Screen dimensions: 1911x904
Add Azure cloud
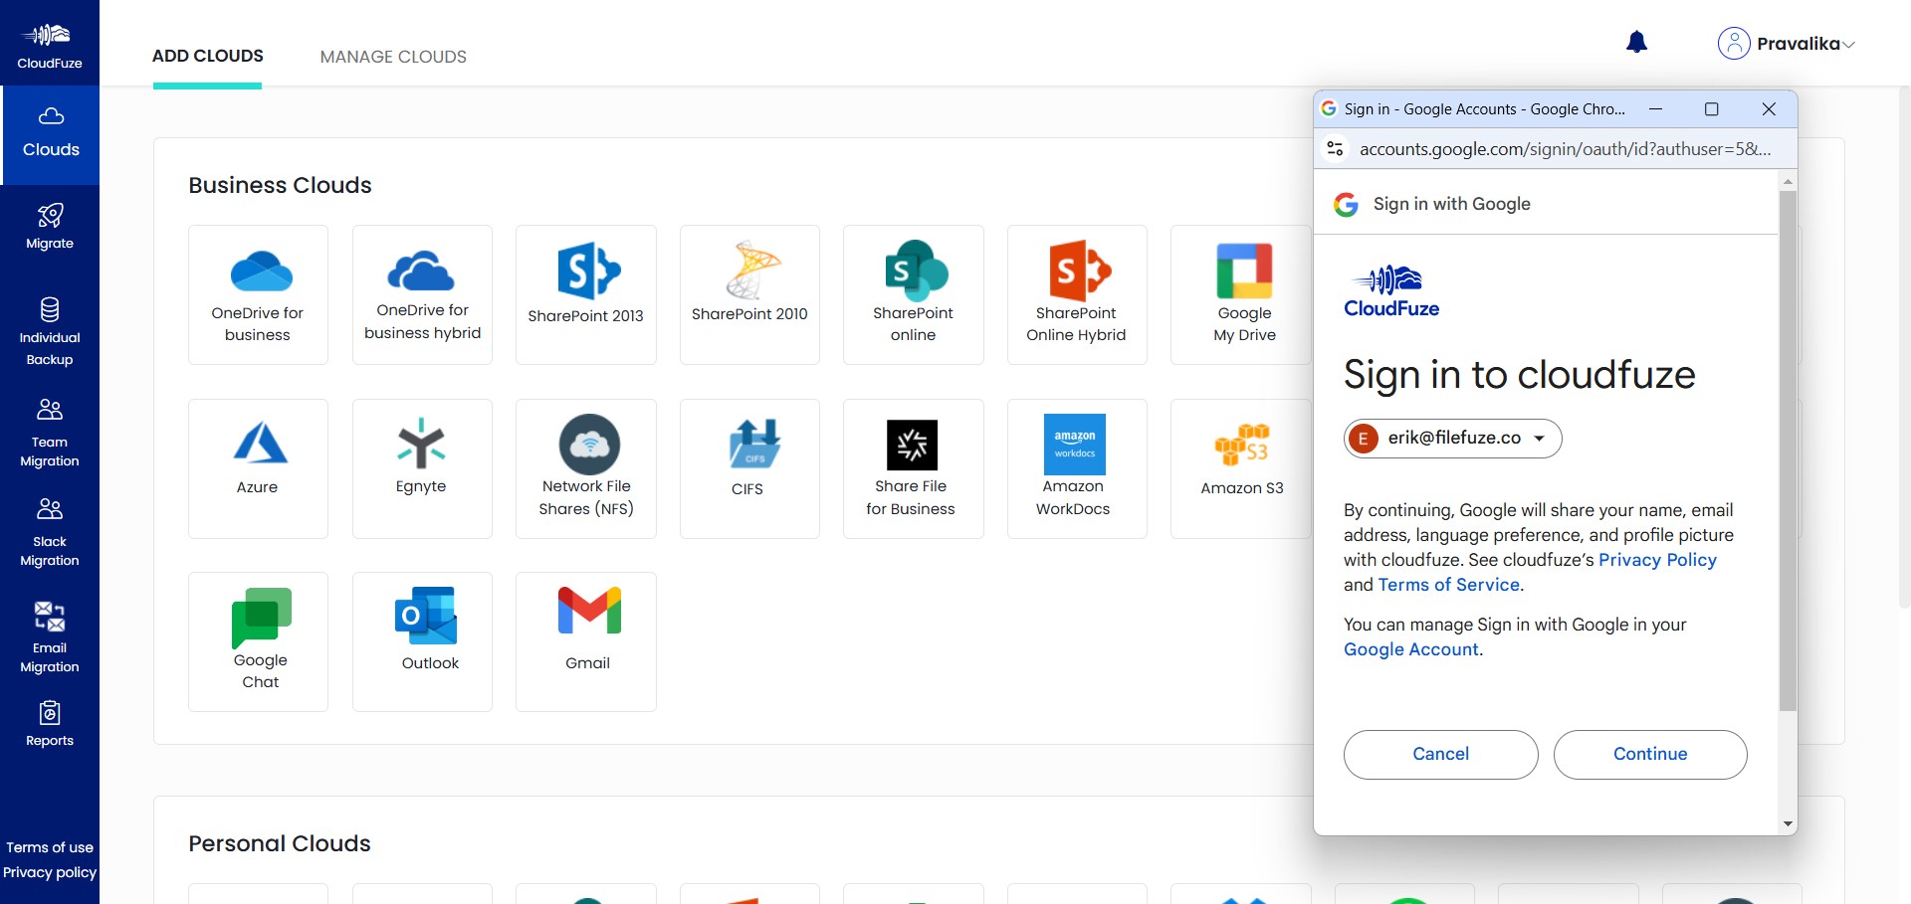tap(258, 468)
